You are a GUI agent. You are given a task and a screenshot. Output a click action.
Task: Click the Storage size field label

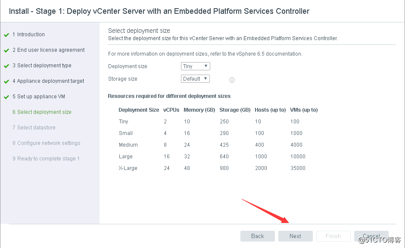click(x=123, y=78)
